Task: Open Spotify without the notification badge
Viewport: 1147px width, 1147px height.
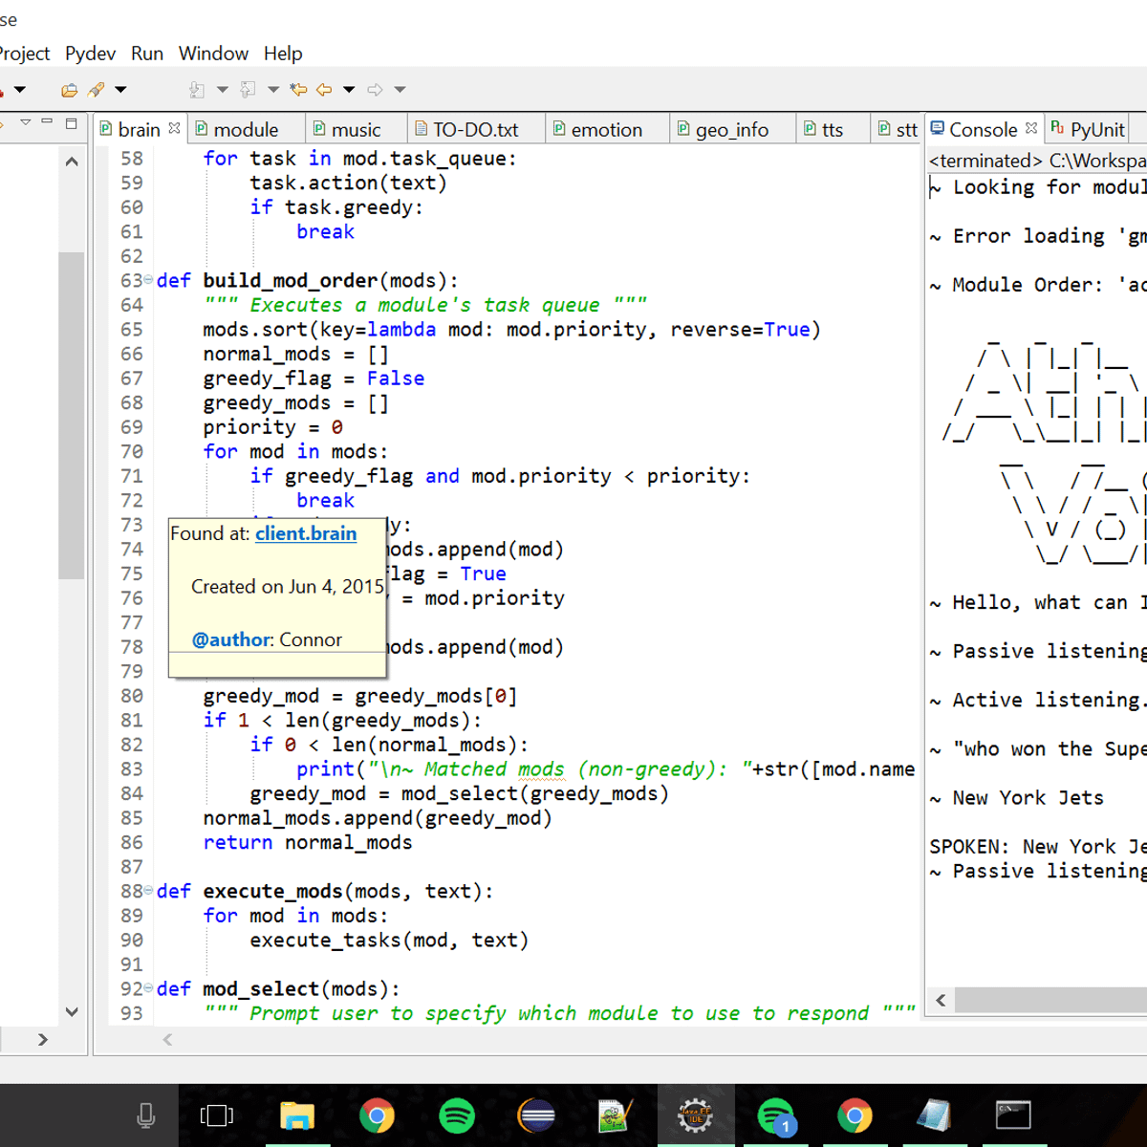Action: 457,1115
